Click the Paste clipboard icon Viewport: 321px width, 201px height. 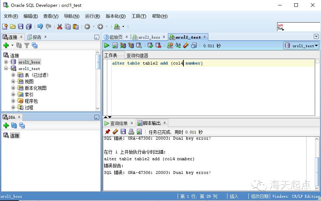[76, 26]
